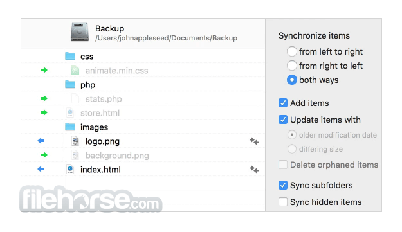402x232 pixels.
Task: Select the logo.png file name
Action: [x=102, y=141]
